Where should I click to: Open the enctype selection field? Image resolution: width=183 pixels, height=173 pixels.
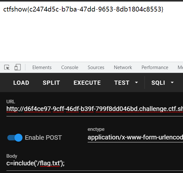[135, 138]
